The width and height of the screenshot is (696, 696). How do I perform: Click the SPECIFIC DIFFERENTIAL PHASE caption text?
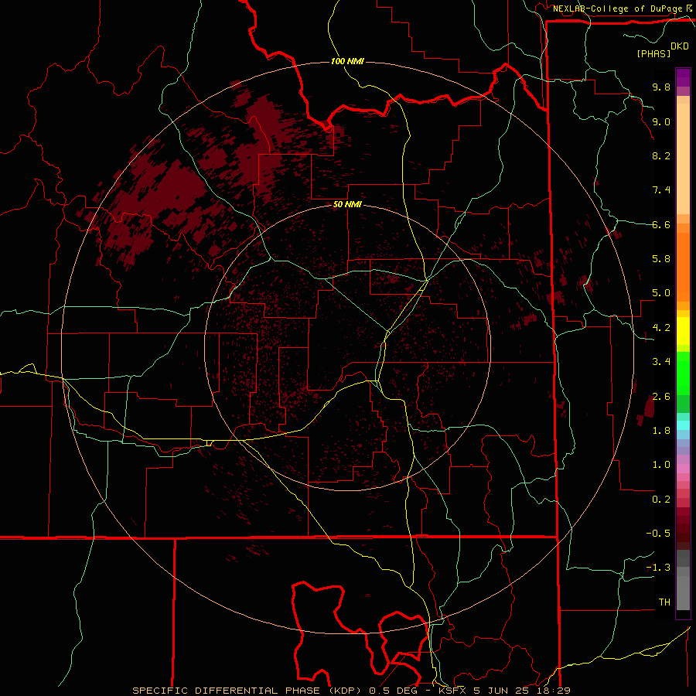226,691
